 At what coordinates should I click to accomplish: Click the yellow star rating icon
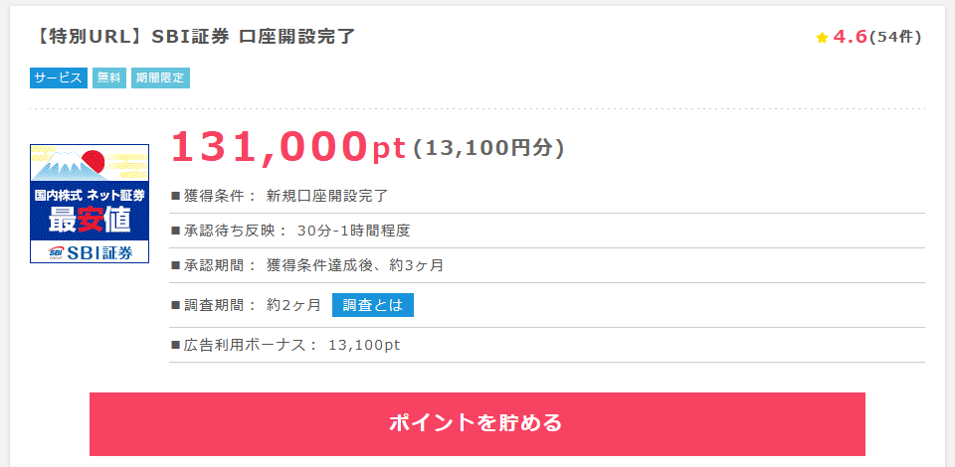coord(822,38)
